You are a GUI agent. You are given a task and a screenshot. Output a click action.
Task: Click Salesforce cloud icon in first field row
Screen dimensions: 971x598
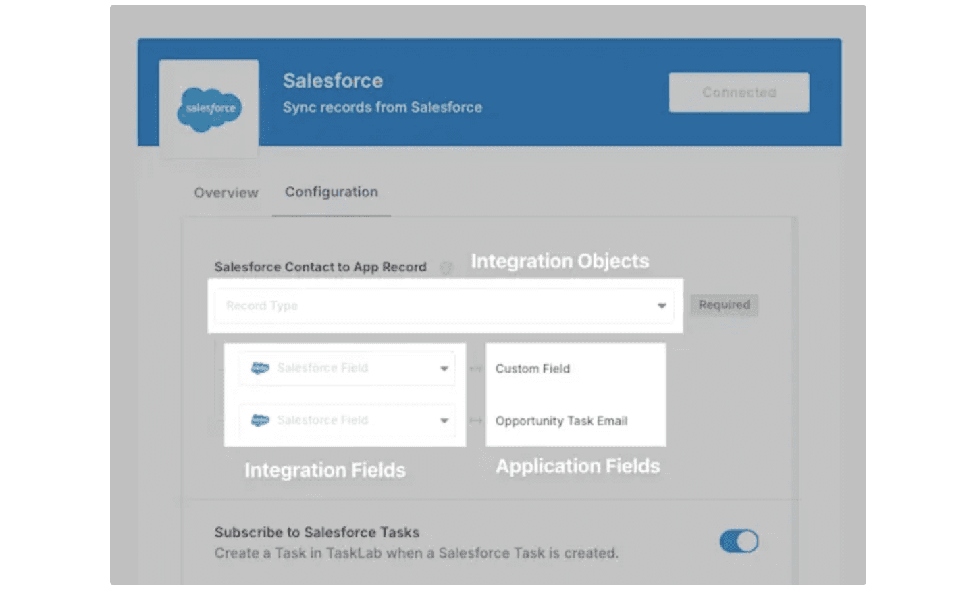point(260,368)
